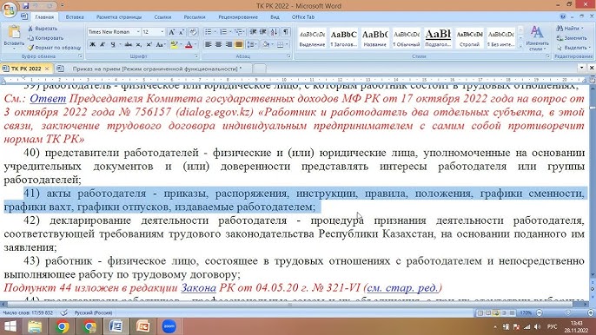Expand styles gallery more arrow
Image resolution: width=596 pixels, height=335 pixels.
coord(520,46)
